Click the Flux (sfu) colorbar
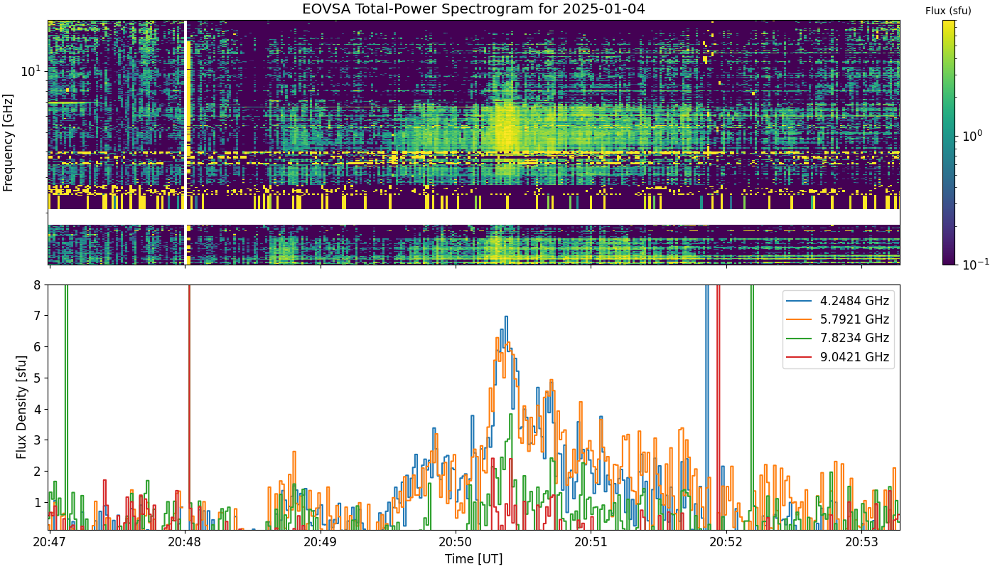The image size is (995, 569). point(949,142)
